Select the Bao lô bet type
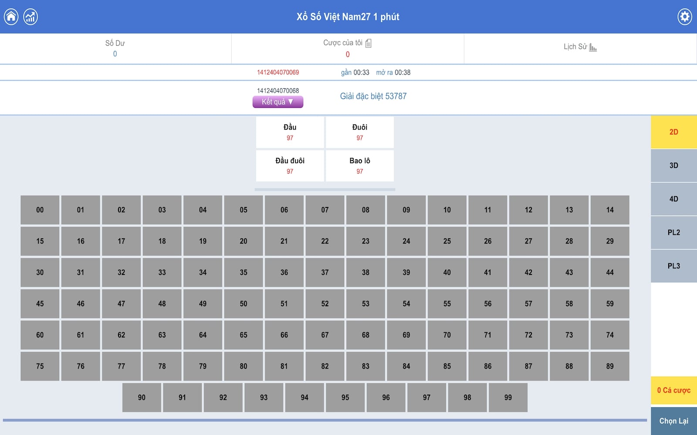697x435 pixels. pos(360,166)
